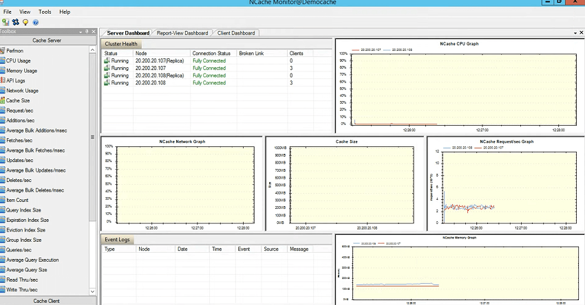
Task: Select the API Logs icon
Action: pos(2,80)
